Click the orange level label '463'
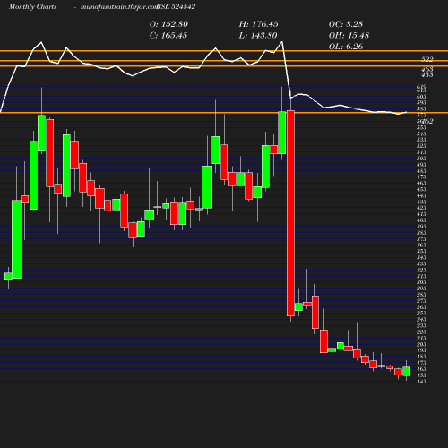Image resolution: width=448 pixels, height=448 pixels. (427, 70)
